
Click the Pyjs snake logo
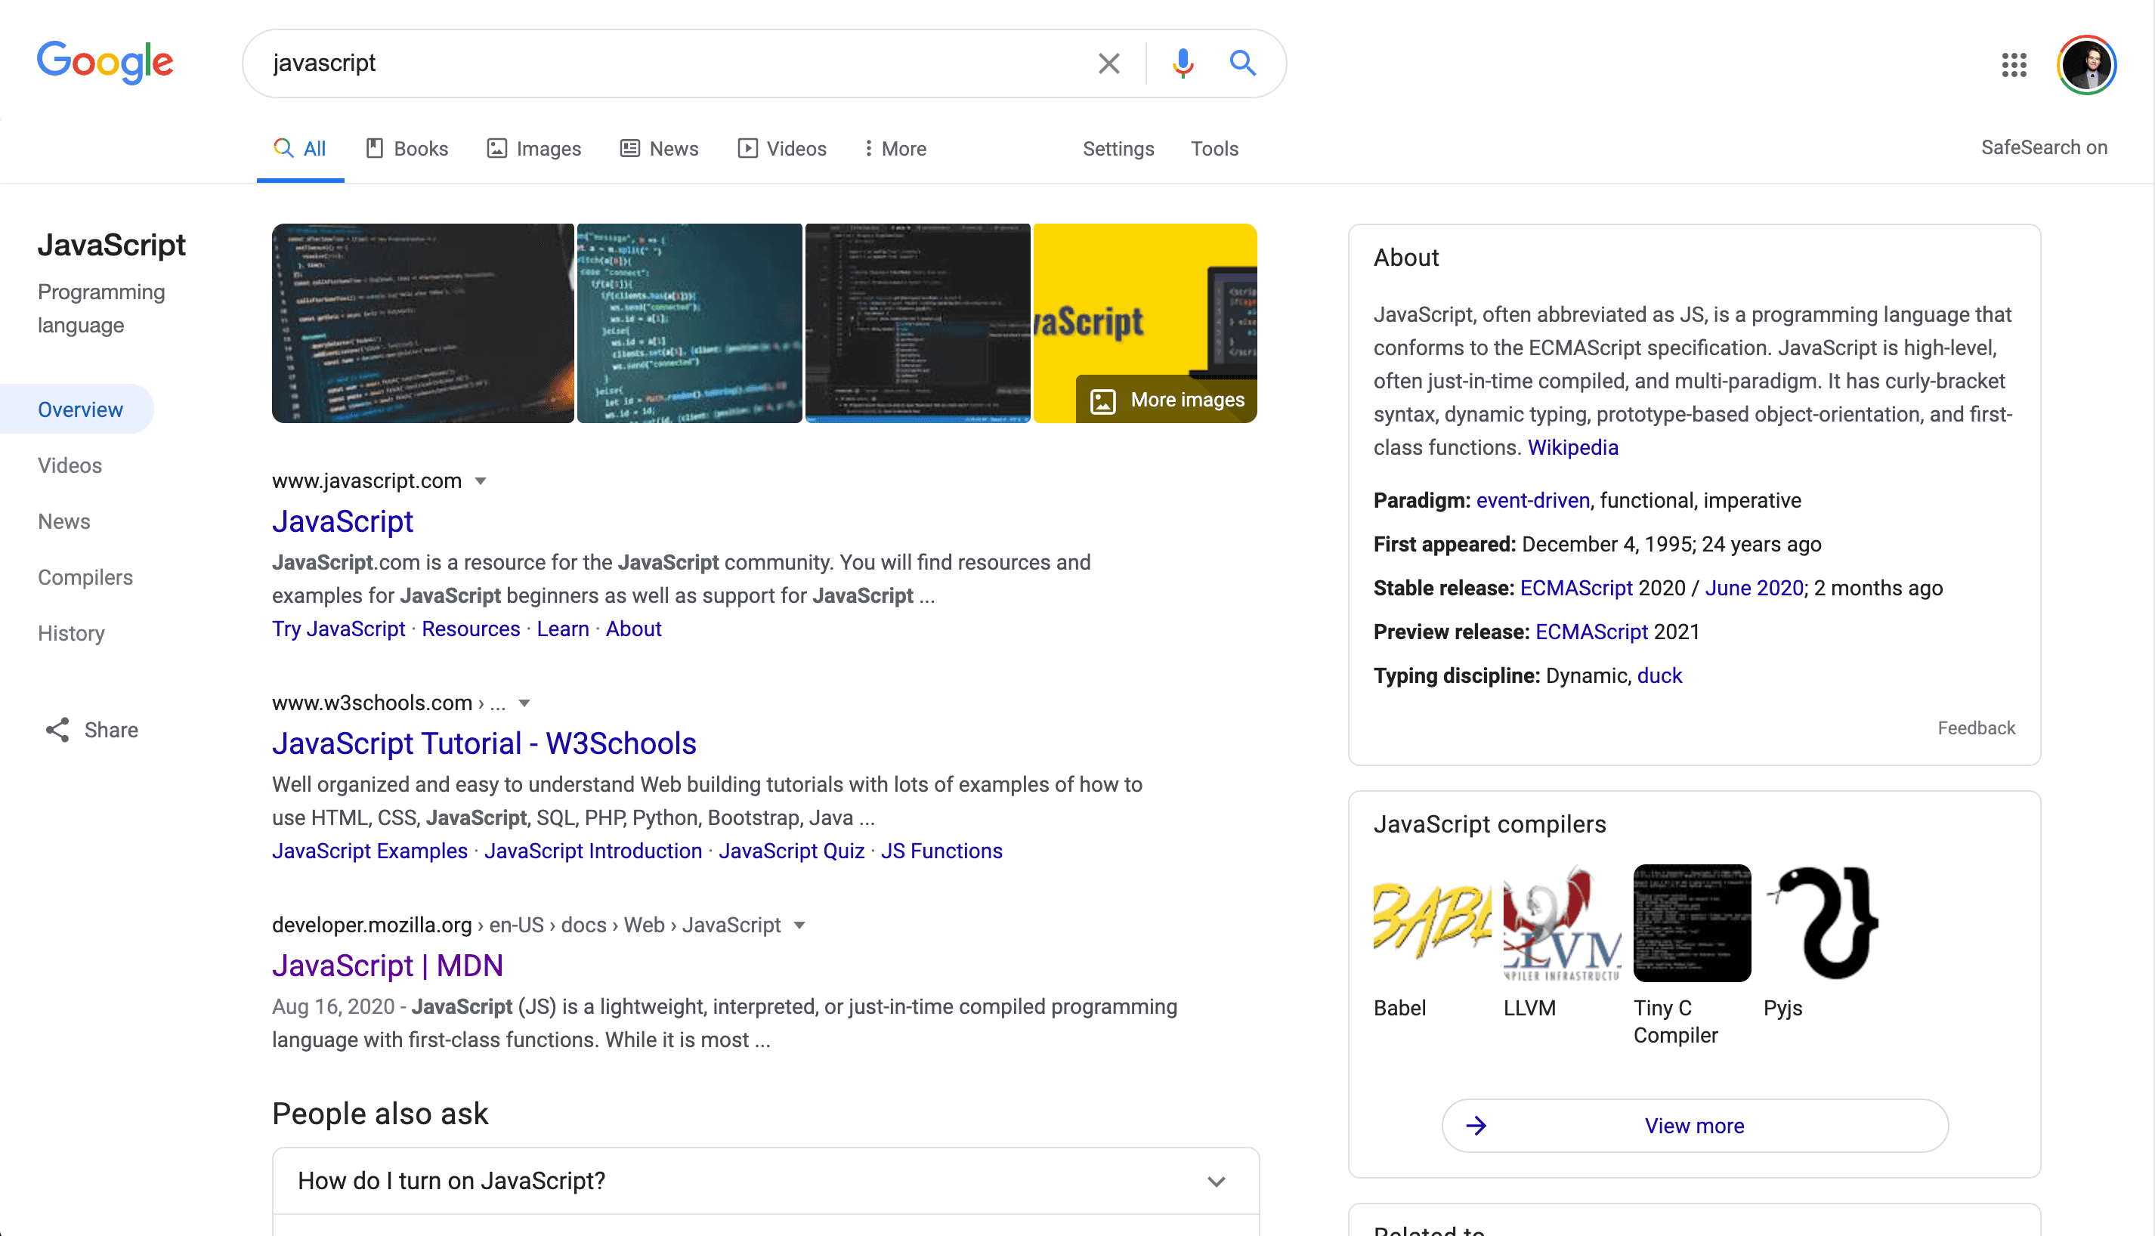pos(1823,922)
